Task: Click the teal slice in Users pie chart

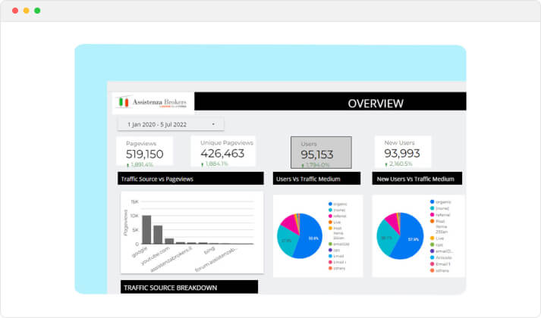Action: point(286,240)
